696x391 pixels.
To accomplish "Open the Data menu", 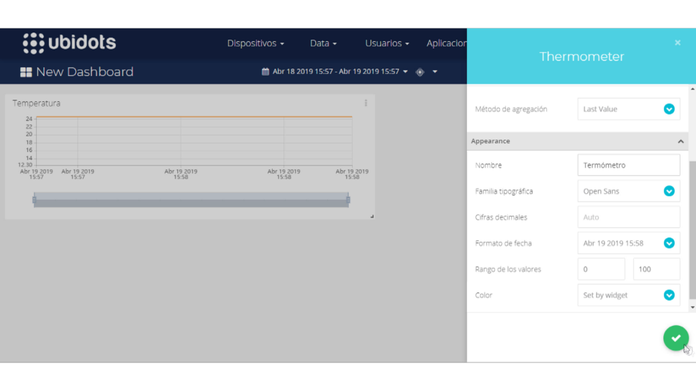I will pos(324,43).
